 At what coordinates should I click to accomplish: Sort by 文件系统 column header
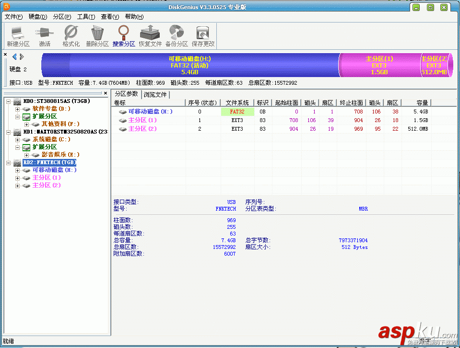coord(237,103)
